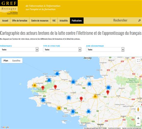Image resolution: width=142 pixels, height=129 pixels.
Task: Open the Publications menu item
Action: click(x=77, y=21)
